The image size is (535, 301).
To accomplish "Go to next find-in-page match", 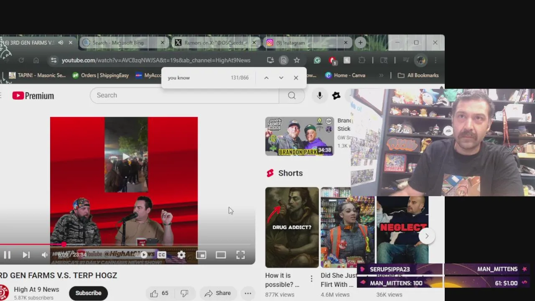I will pyautogui.click(x=281, y=78).
